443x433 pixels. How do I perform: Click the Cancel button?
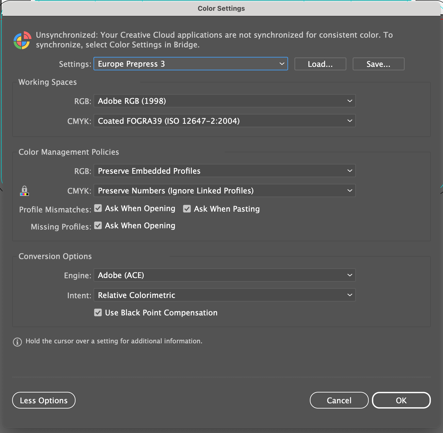339,400
